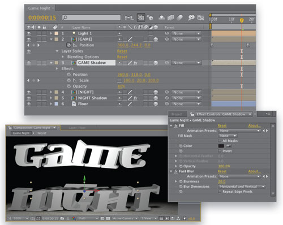The height and width of the screenshot is (225, 283).
Task: Click the channel display icon in viewer footer
Action: [x=74, y=218]
